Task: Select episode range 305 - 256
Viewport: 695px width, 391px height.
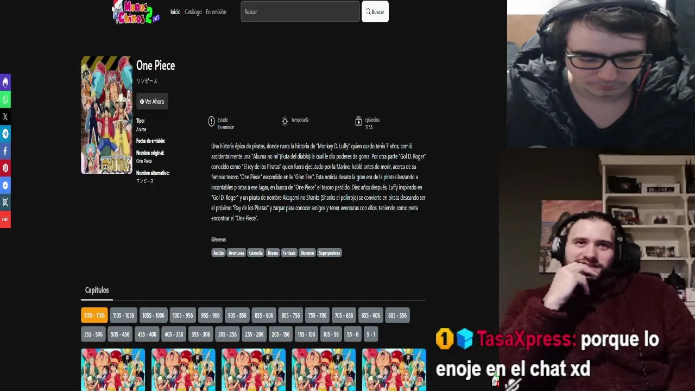Action: (227, 335)
